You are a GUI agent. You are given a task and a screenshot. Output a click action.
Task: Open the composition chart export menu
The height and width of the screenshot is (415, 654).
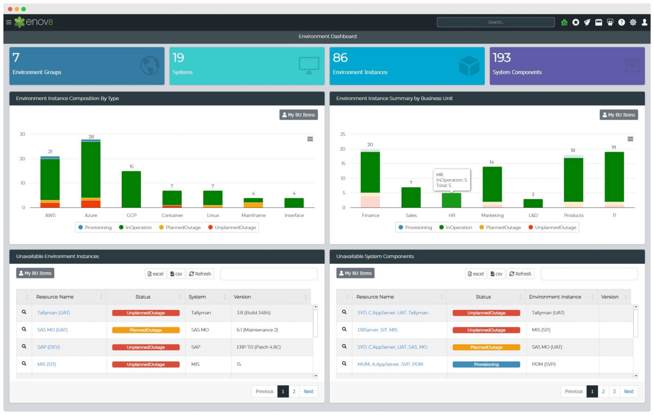tap(310, 138)
